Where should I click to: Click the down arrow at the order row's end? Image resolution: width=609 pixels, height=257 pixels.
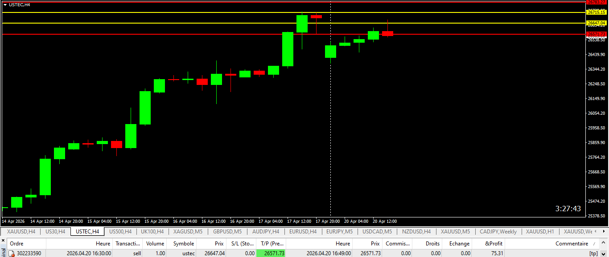604,253
